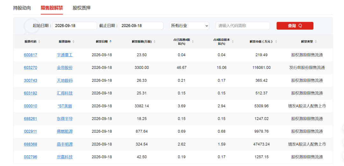Select the 512.37 market value cell
Image resolution: width=344 pixels, height=166 pixels.
coord(262,93)
